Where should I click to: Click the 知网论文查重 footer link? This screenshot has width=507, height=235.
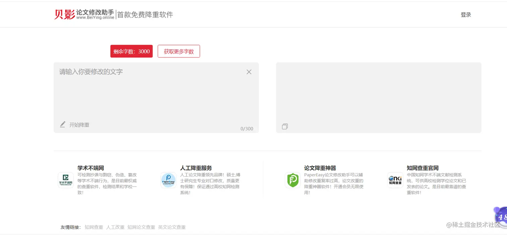141,227
